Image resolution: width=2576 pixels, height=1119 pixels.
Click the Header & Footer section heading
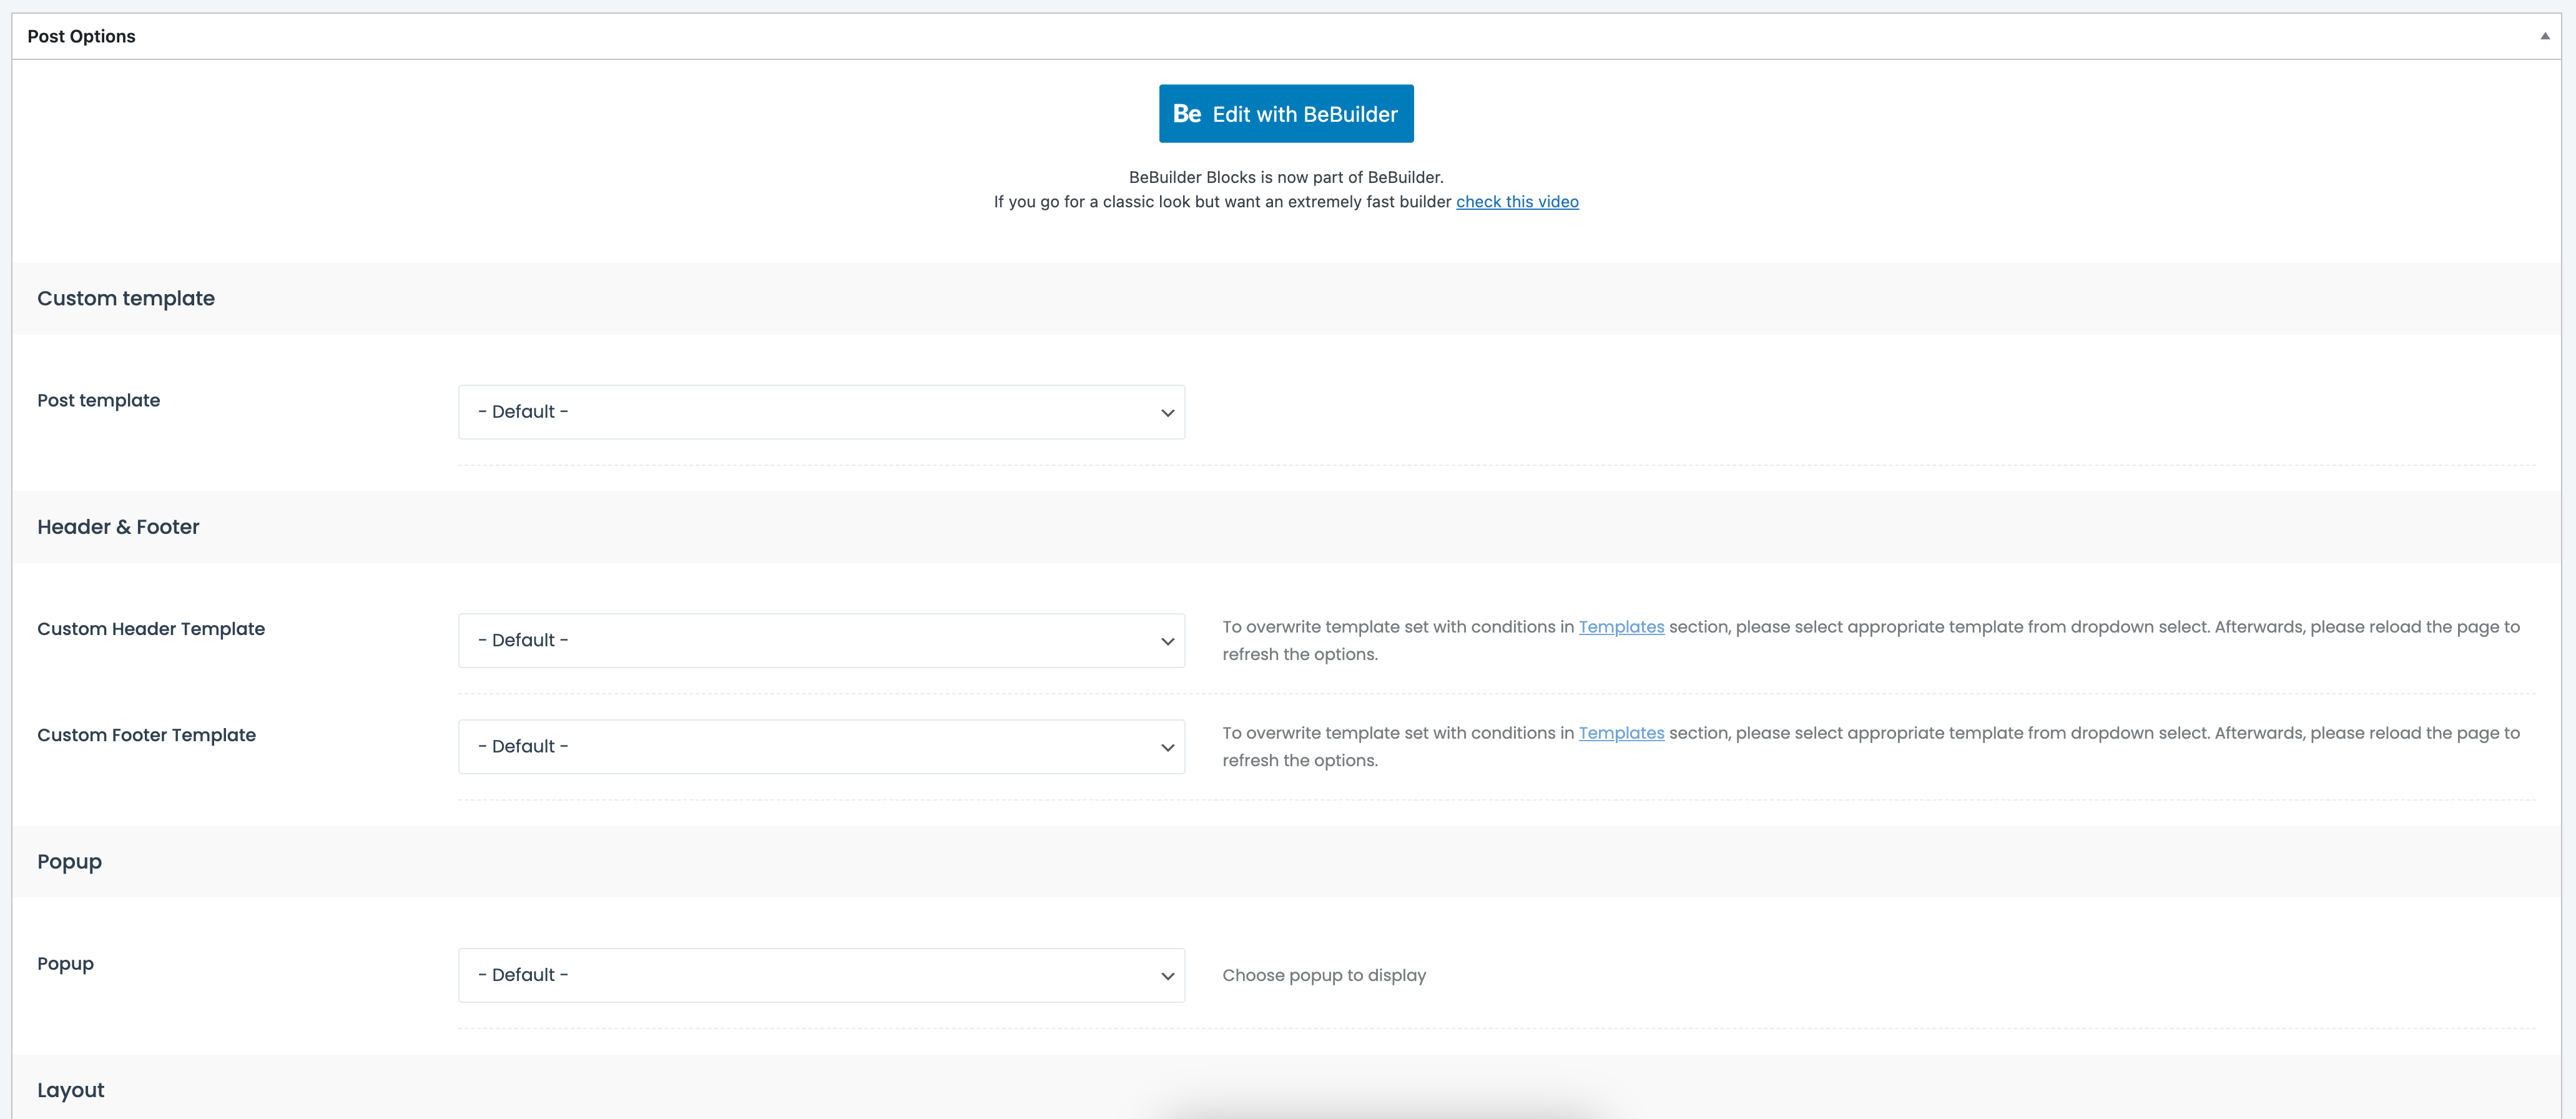pyautogui.click(x=118, y=527)
